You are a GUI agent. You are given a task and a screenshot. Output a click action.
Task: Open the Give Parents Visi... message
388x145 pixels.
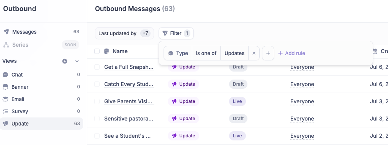tap(128, 101)
